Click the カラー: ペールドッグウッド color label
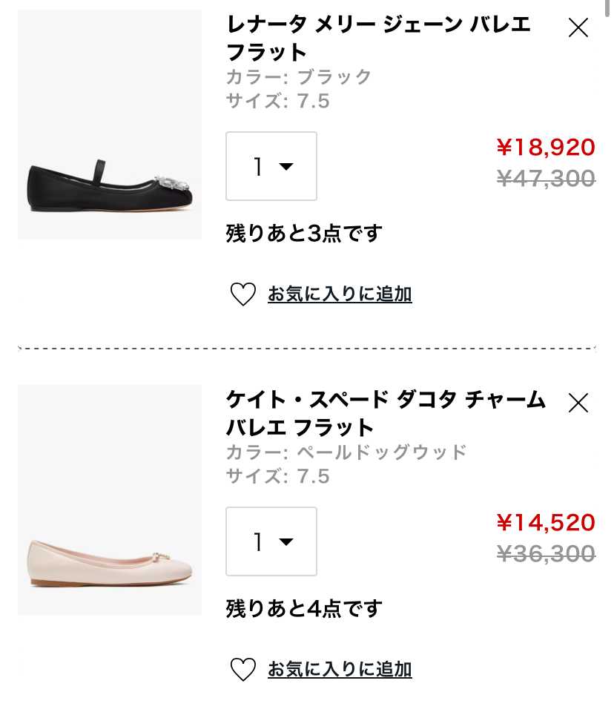This screenshot has width=614, height=715. click(x=346, y=452)
